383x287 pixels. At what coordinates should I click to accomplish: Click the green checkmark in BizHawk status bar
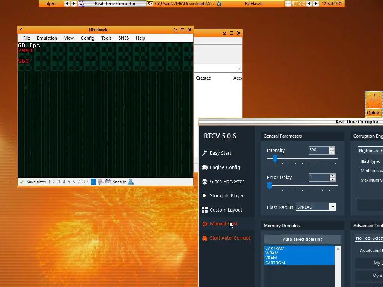(22, 182)
